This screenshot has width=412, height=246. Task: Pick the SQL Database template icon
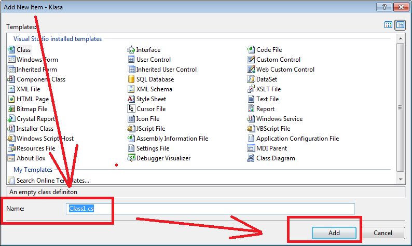pyautogui.click(x=131, y=79)
